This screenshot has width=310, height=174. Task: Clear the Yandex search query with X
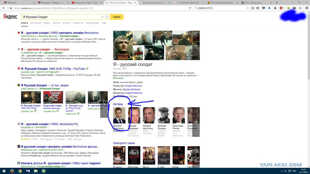click(102, 17)
